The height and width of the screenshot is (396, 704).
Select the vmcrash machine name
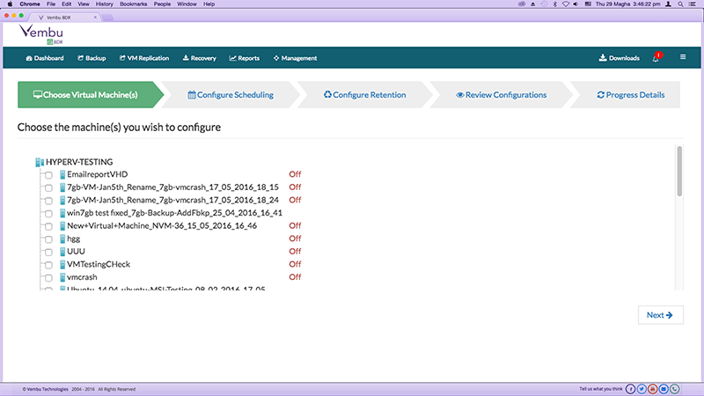click(82, 277)
